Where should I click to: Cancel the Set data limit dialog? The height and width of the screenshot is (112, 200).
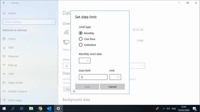tap(112, 87)
